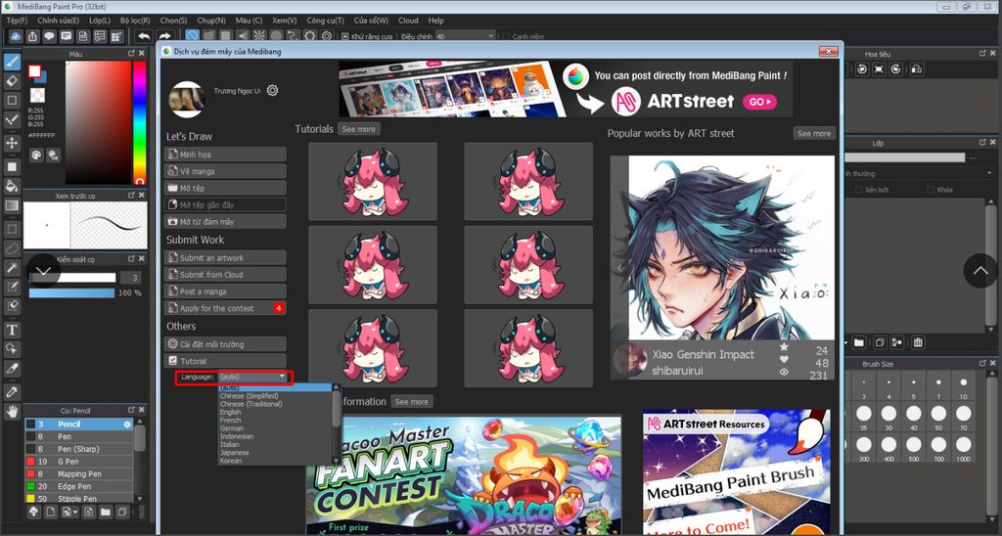Click See more next to Tutorials
The image size is (1002, 536).
pos(358,129)
